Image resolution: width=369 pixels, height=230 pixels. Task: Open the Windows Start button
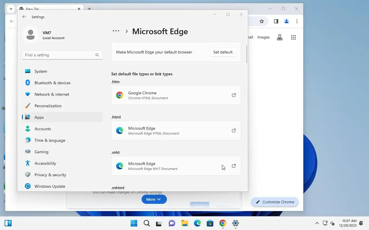[134, 223]
